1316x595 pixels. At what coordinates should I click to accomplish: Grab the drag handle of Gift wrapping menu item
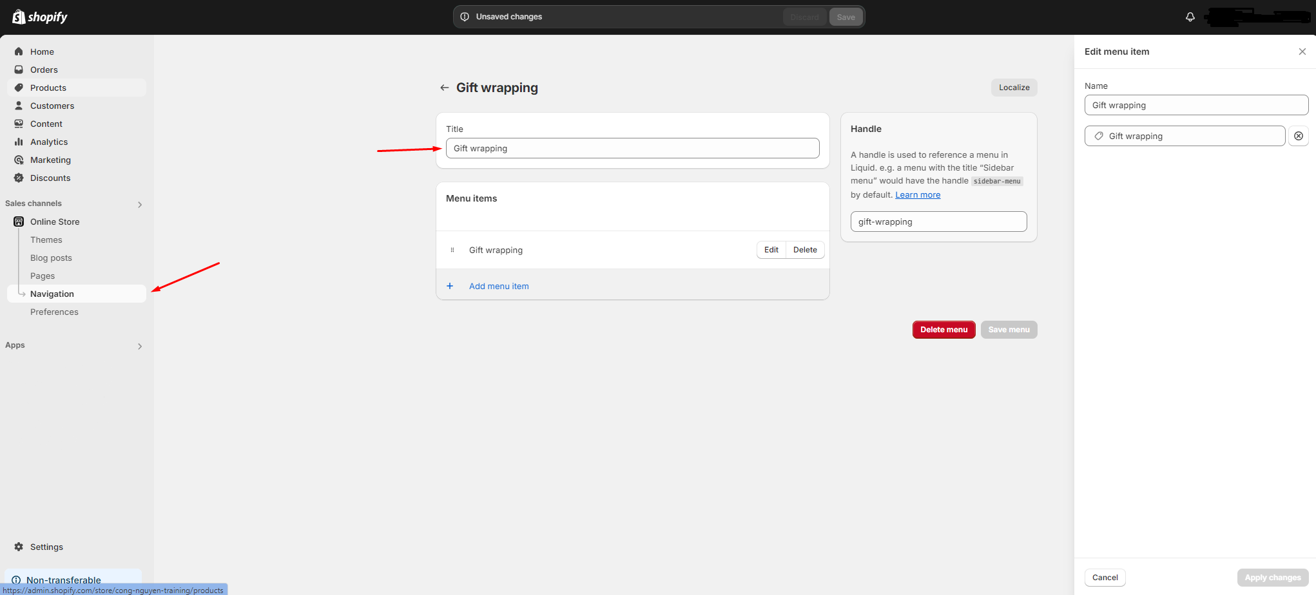pyautogui.click(x=452, y=250)
